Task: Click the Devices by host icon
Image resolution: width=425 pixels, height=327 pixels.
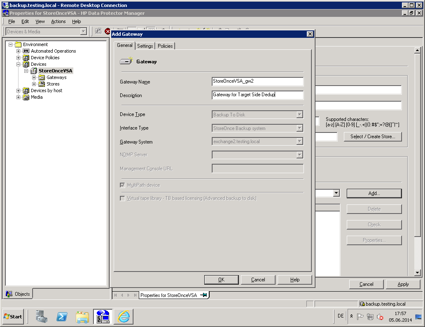Action: coord(26,90)
